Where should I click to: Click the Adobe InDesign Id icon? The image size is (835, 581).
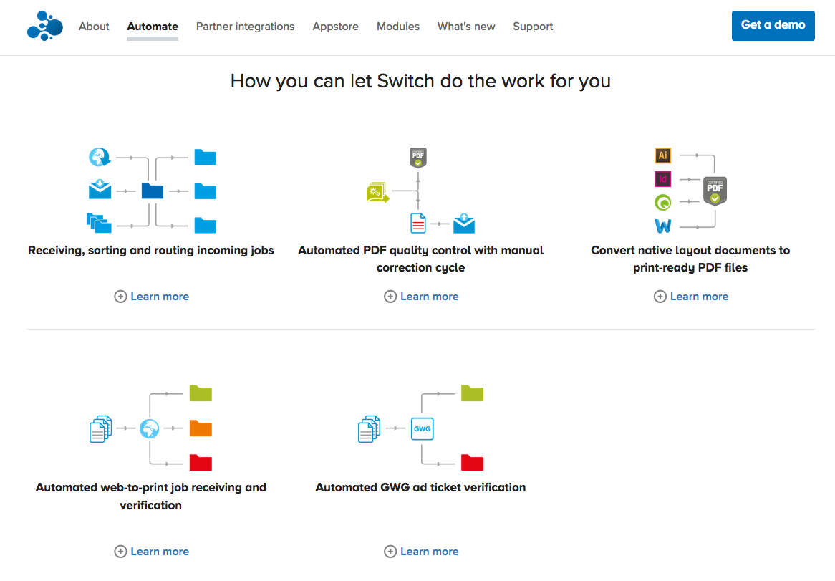(x=662, y=179)
